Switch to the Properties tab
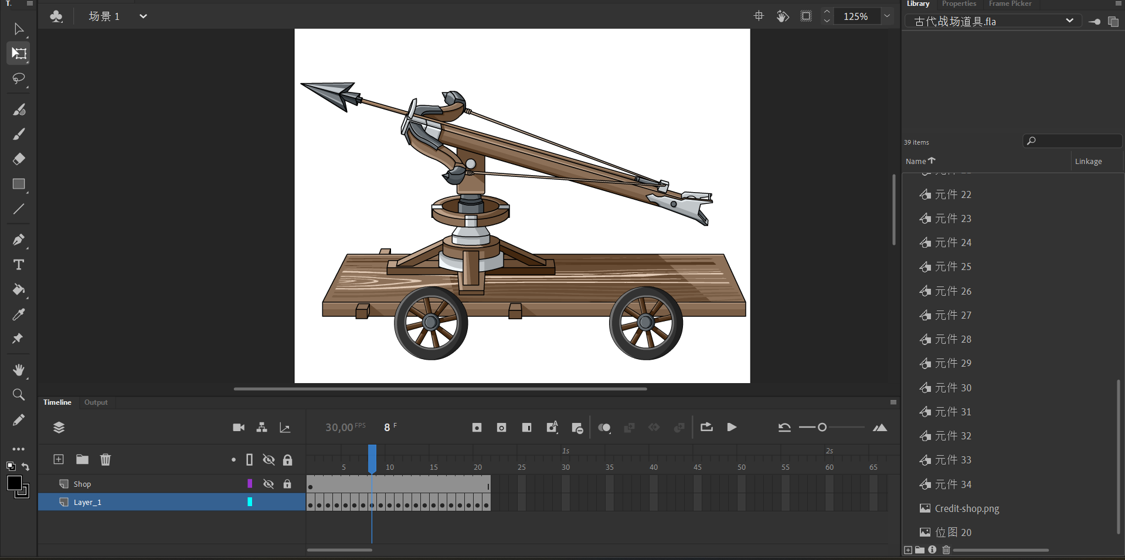This screenshot has width=1125, height=560. (x=959, y=4)
